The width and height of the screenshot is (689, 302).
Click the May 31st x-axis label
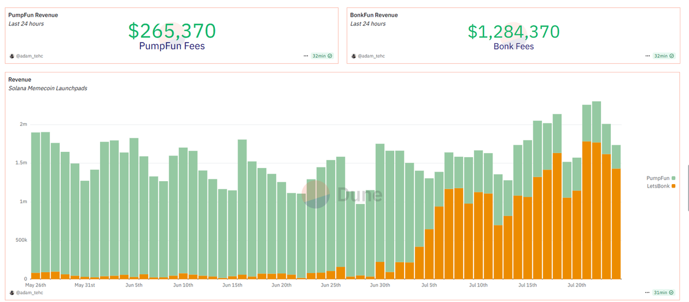[x=85, y=285]
